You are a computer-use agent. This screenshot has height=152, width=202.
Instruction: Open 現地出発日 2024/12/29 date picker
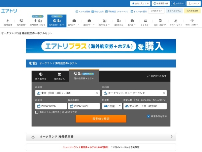click(x=84, y=106)
